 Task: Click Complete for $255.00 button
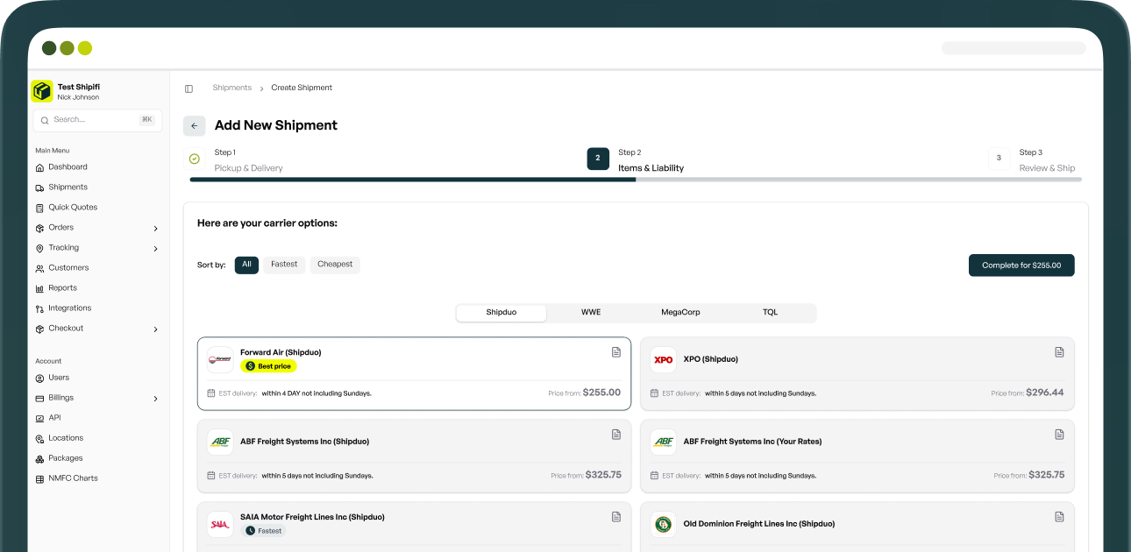[x=1021, y=265]
